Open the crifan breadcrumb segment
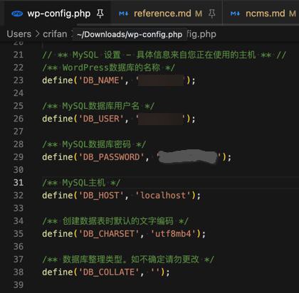The image size is (299, 293). [55, 34]
